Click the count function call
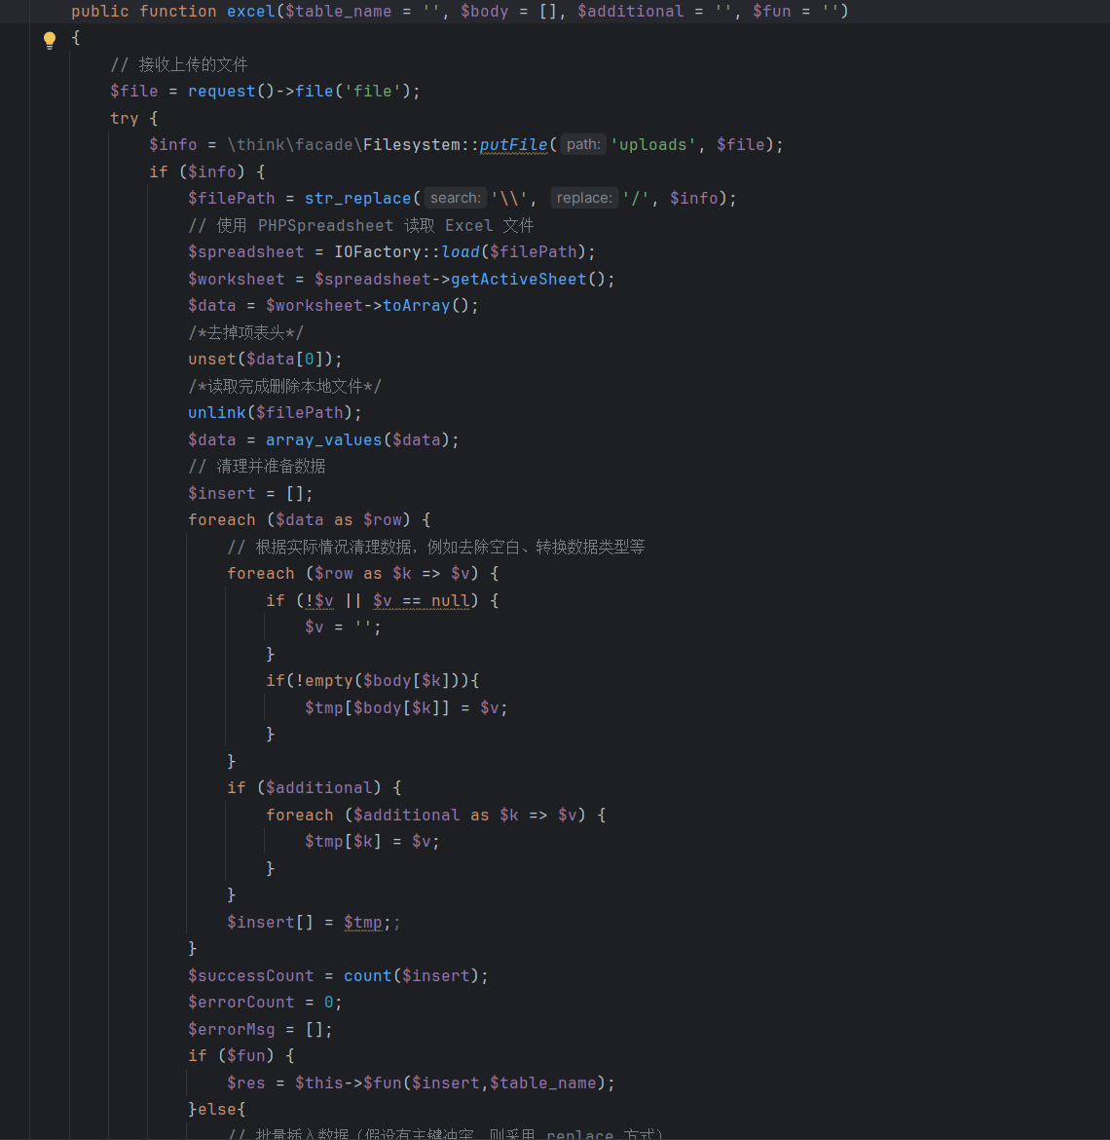Screen dimensions: 1110x1140 [x=367, y=975]
